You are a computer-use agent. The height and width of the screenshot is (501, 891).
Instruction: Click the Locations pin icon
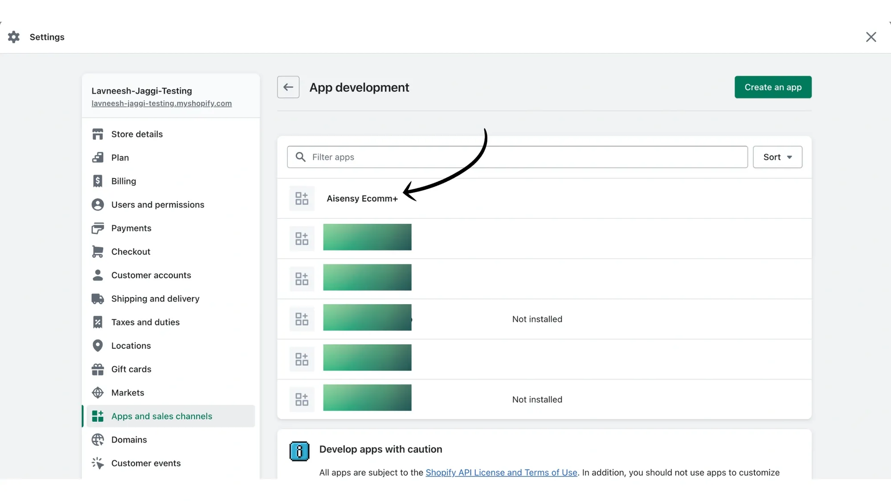(x=98, y=346)
